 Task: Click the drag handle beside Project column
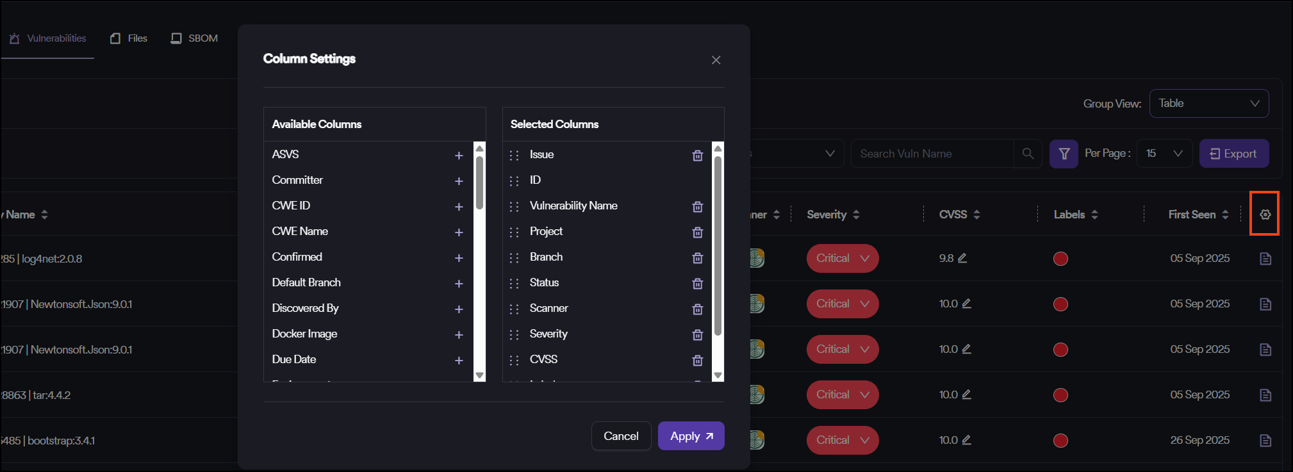[x=514, y=232]
